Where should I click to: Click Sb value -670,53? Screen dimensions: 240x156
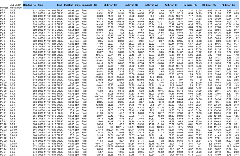(99, 80)
